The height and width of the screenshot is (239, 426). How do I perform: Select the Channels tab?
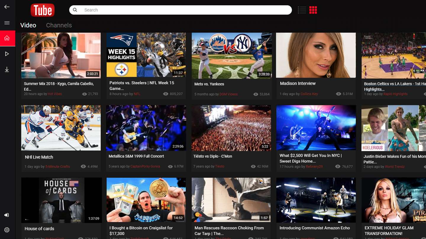(x=59, y=25)
